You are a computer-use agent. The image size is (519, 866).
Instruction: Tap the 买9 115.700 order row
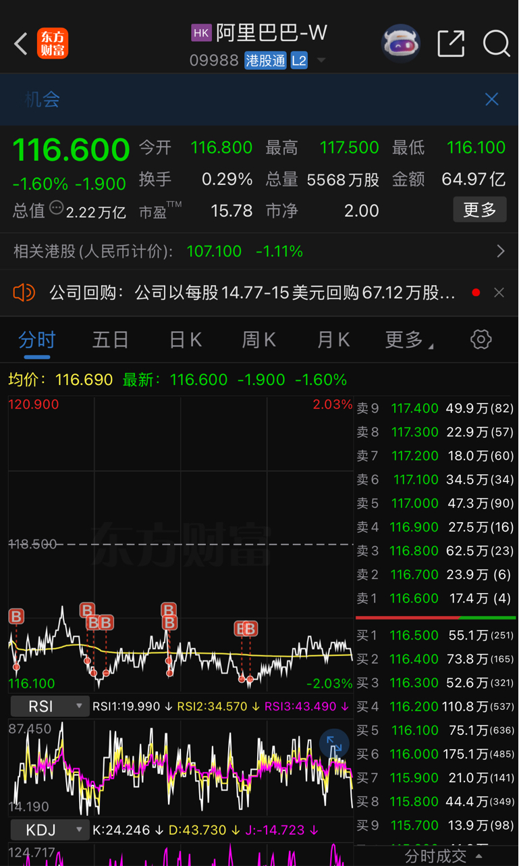click(x=435, y=825)
